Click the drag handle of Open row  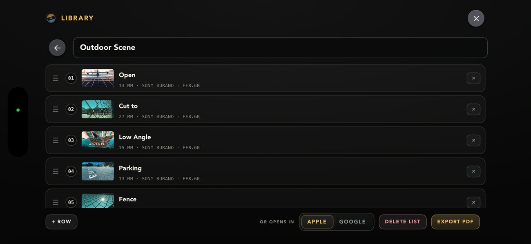pos(56,78)
